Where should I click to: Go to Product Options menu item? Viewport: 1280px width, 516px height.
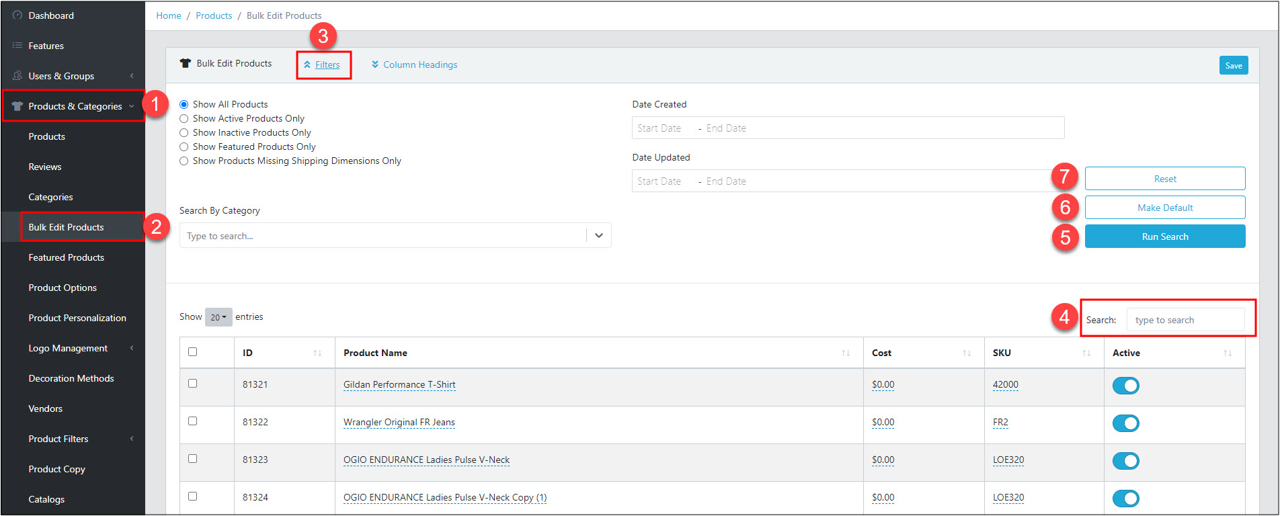tap(63, 288)
